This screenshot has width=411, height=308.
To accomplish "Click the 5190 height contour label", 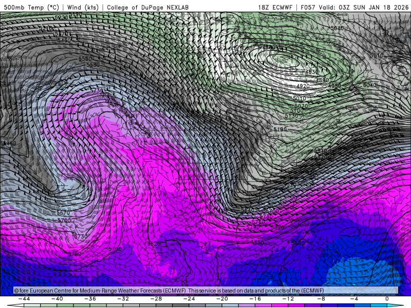I will [x=280, y=129].
